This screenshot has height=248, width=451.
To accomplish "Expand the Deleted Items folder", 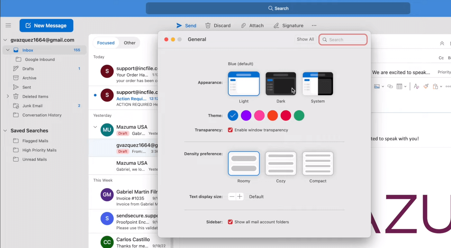I will (x=8, y=96).
